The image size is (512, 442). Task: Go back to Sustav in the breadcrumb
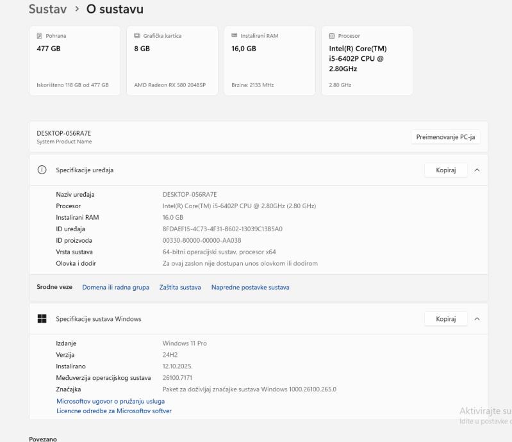47,10
